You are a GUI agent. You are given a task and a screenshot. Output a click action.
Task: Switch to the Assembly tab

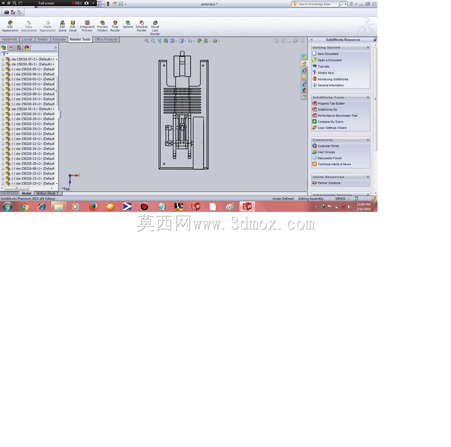(x=10, y=39)
